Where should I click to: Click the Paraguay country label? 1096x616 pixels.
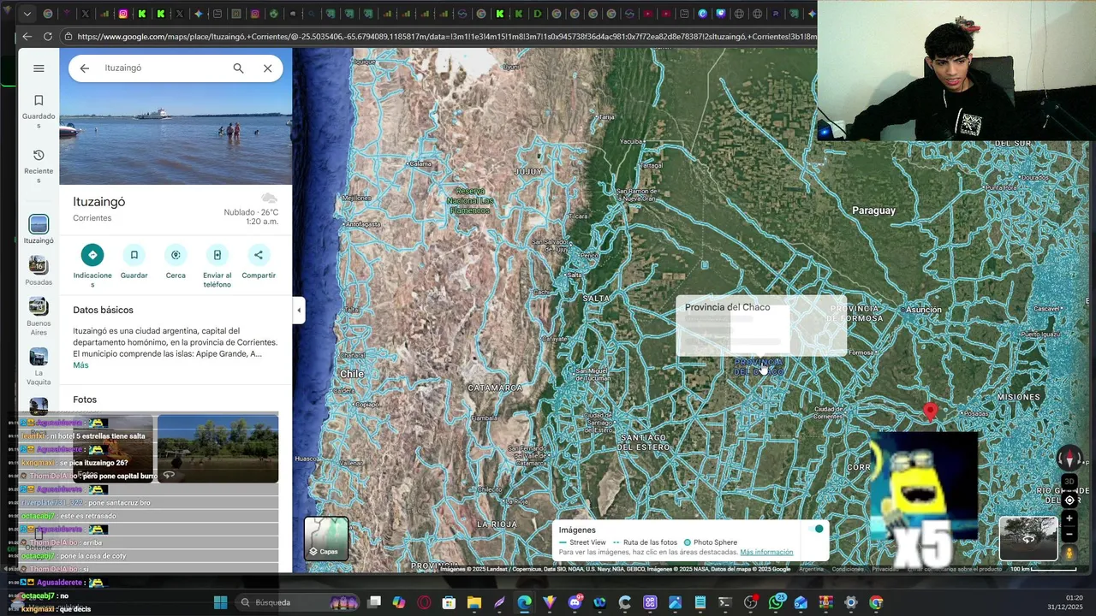pyautogui.click(x=873, y=210)
